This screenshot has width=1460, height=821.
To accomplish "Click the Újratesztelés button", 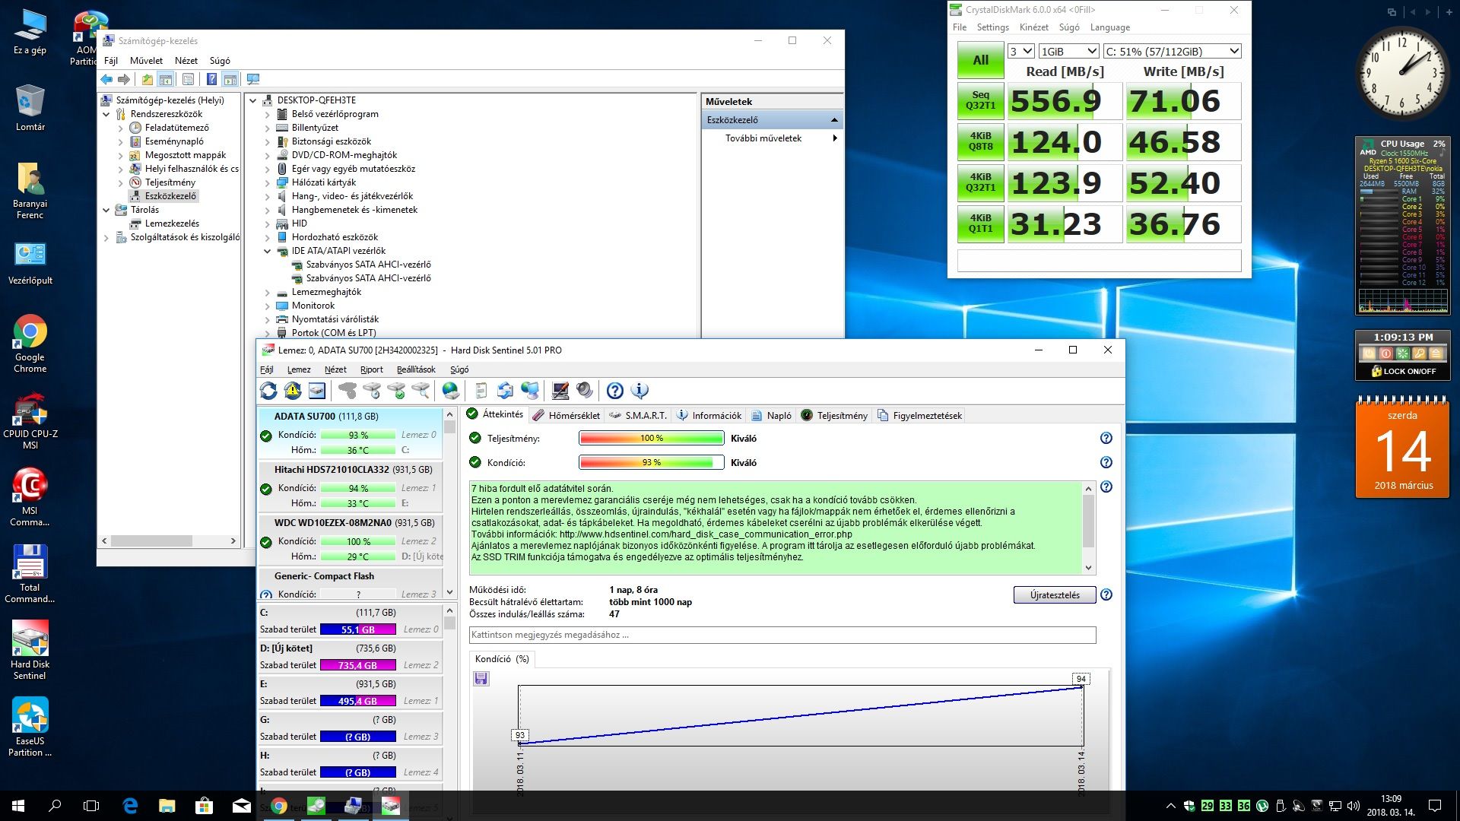I will (1055, 594).
